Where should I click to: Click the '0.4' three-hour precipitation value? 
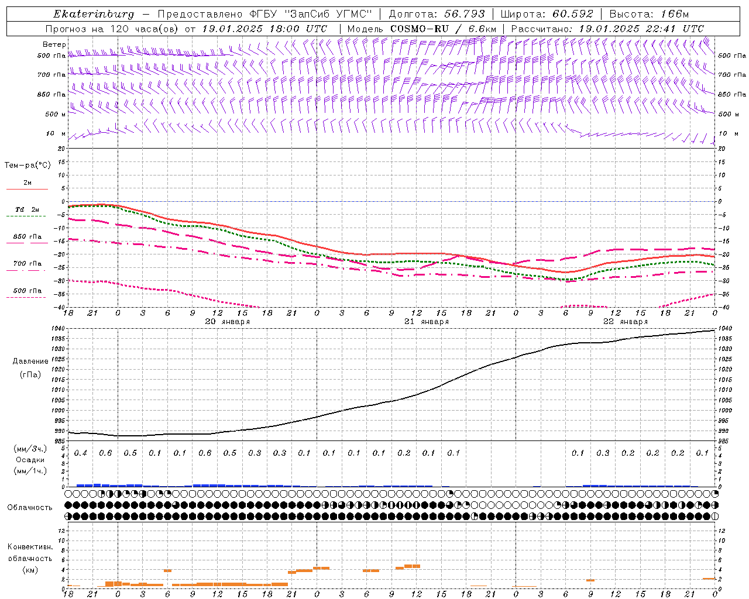pyautogui.click(x=81, y=453)
